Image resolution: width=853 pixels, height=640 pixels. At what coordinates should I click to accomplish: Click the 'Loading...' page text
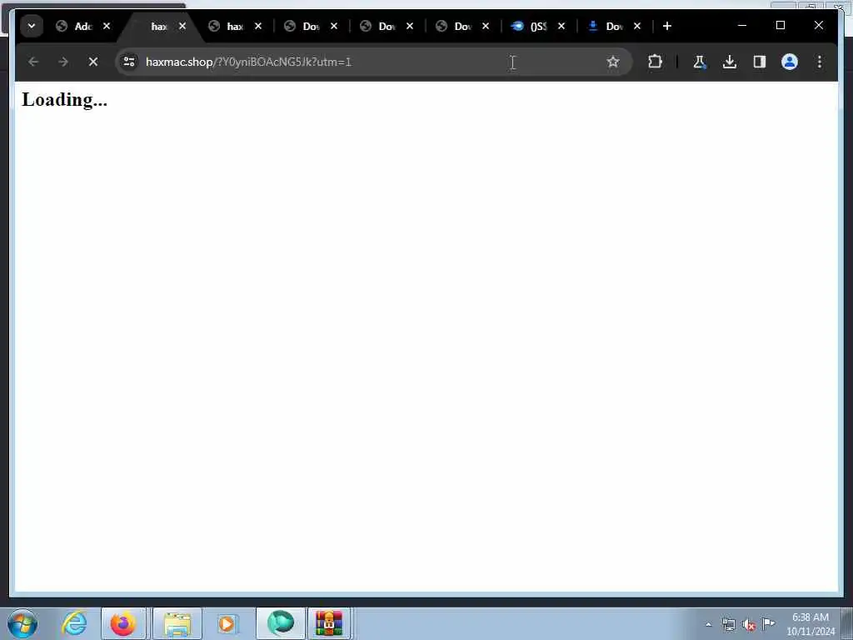[65, 100]
